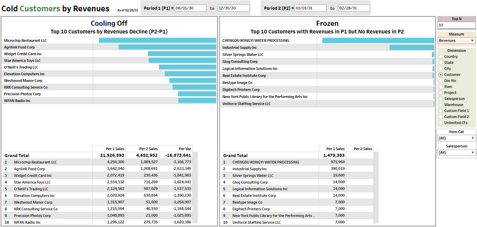Click the Microchip Restaurant LLC revenue bar
Screen dimensions: 477x227
pyautogui.click(x=157, y=40)
